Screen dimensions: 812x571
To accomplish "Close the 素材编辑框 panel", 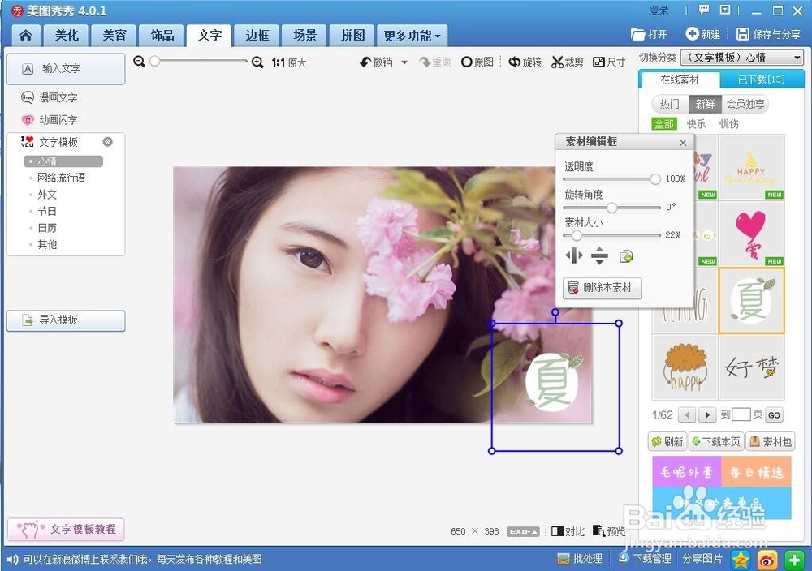I will pos(683,143).
